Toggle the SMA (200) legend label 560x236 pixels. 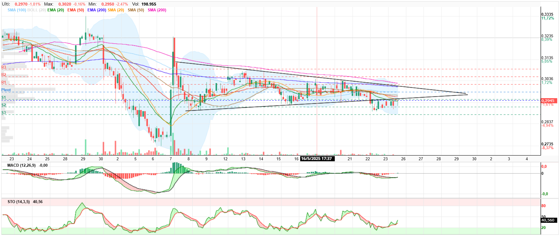157,10
